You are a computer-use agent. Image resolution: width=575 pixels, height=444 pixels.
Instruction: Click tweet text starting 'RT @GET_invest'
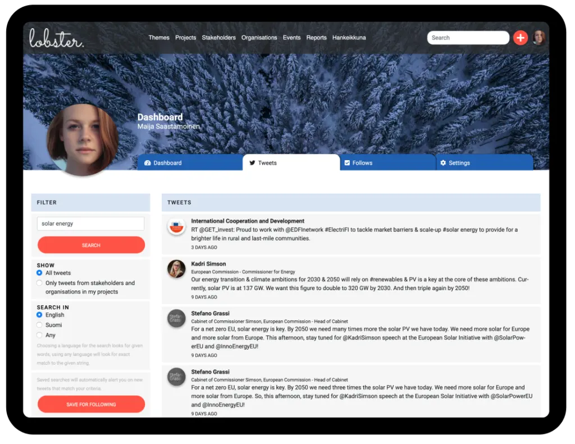tap(354, 234)
